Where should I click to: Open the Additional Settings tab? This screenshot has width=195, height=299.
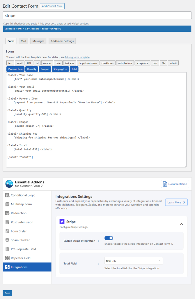pos(62,41)
